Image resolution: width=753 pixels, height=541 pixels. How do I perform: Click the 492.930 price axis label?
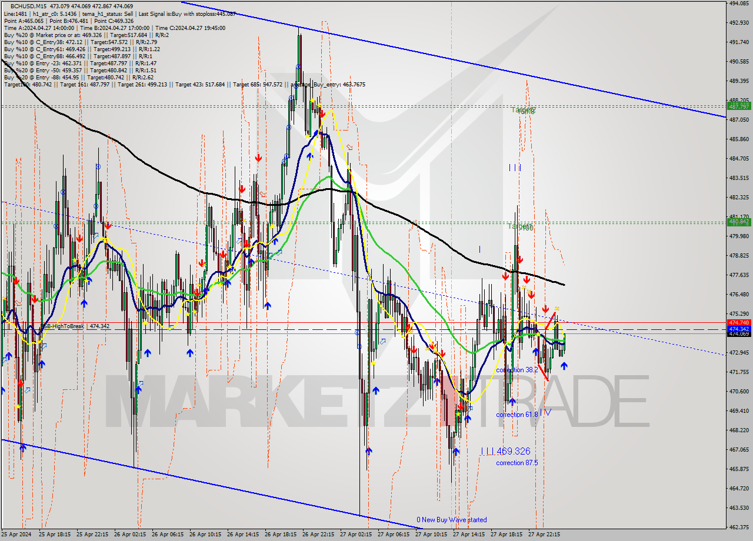739,23
